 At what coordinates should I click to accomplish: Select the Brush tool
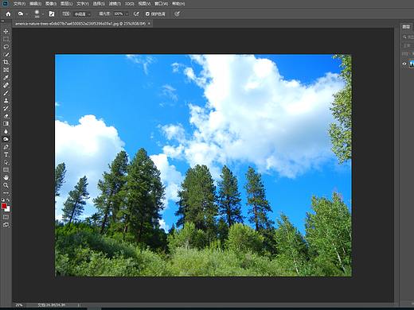point(6,93)
